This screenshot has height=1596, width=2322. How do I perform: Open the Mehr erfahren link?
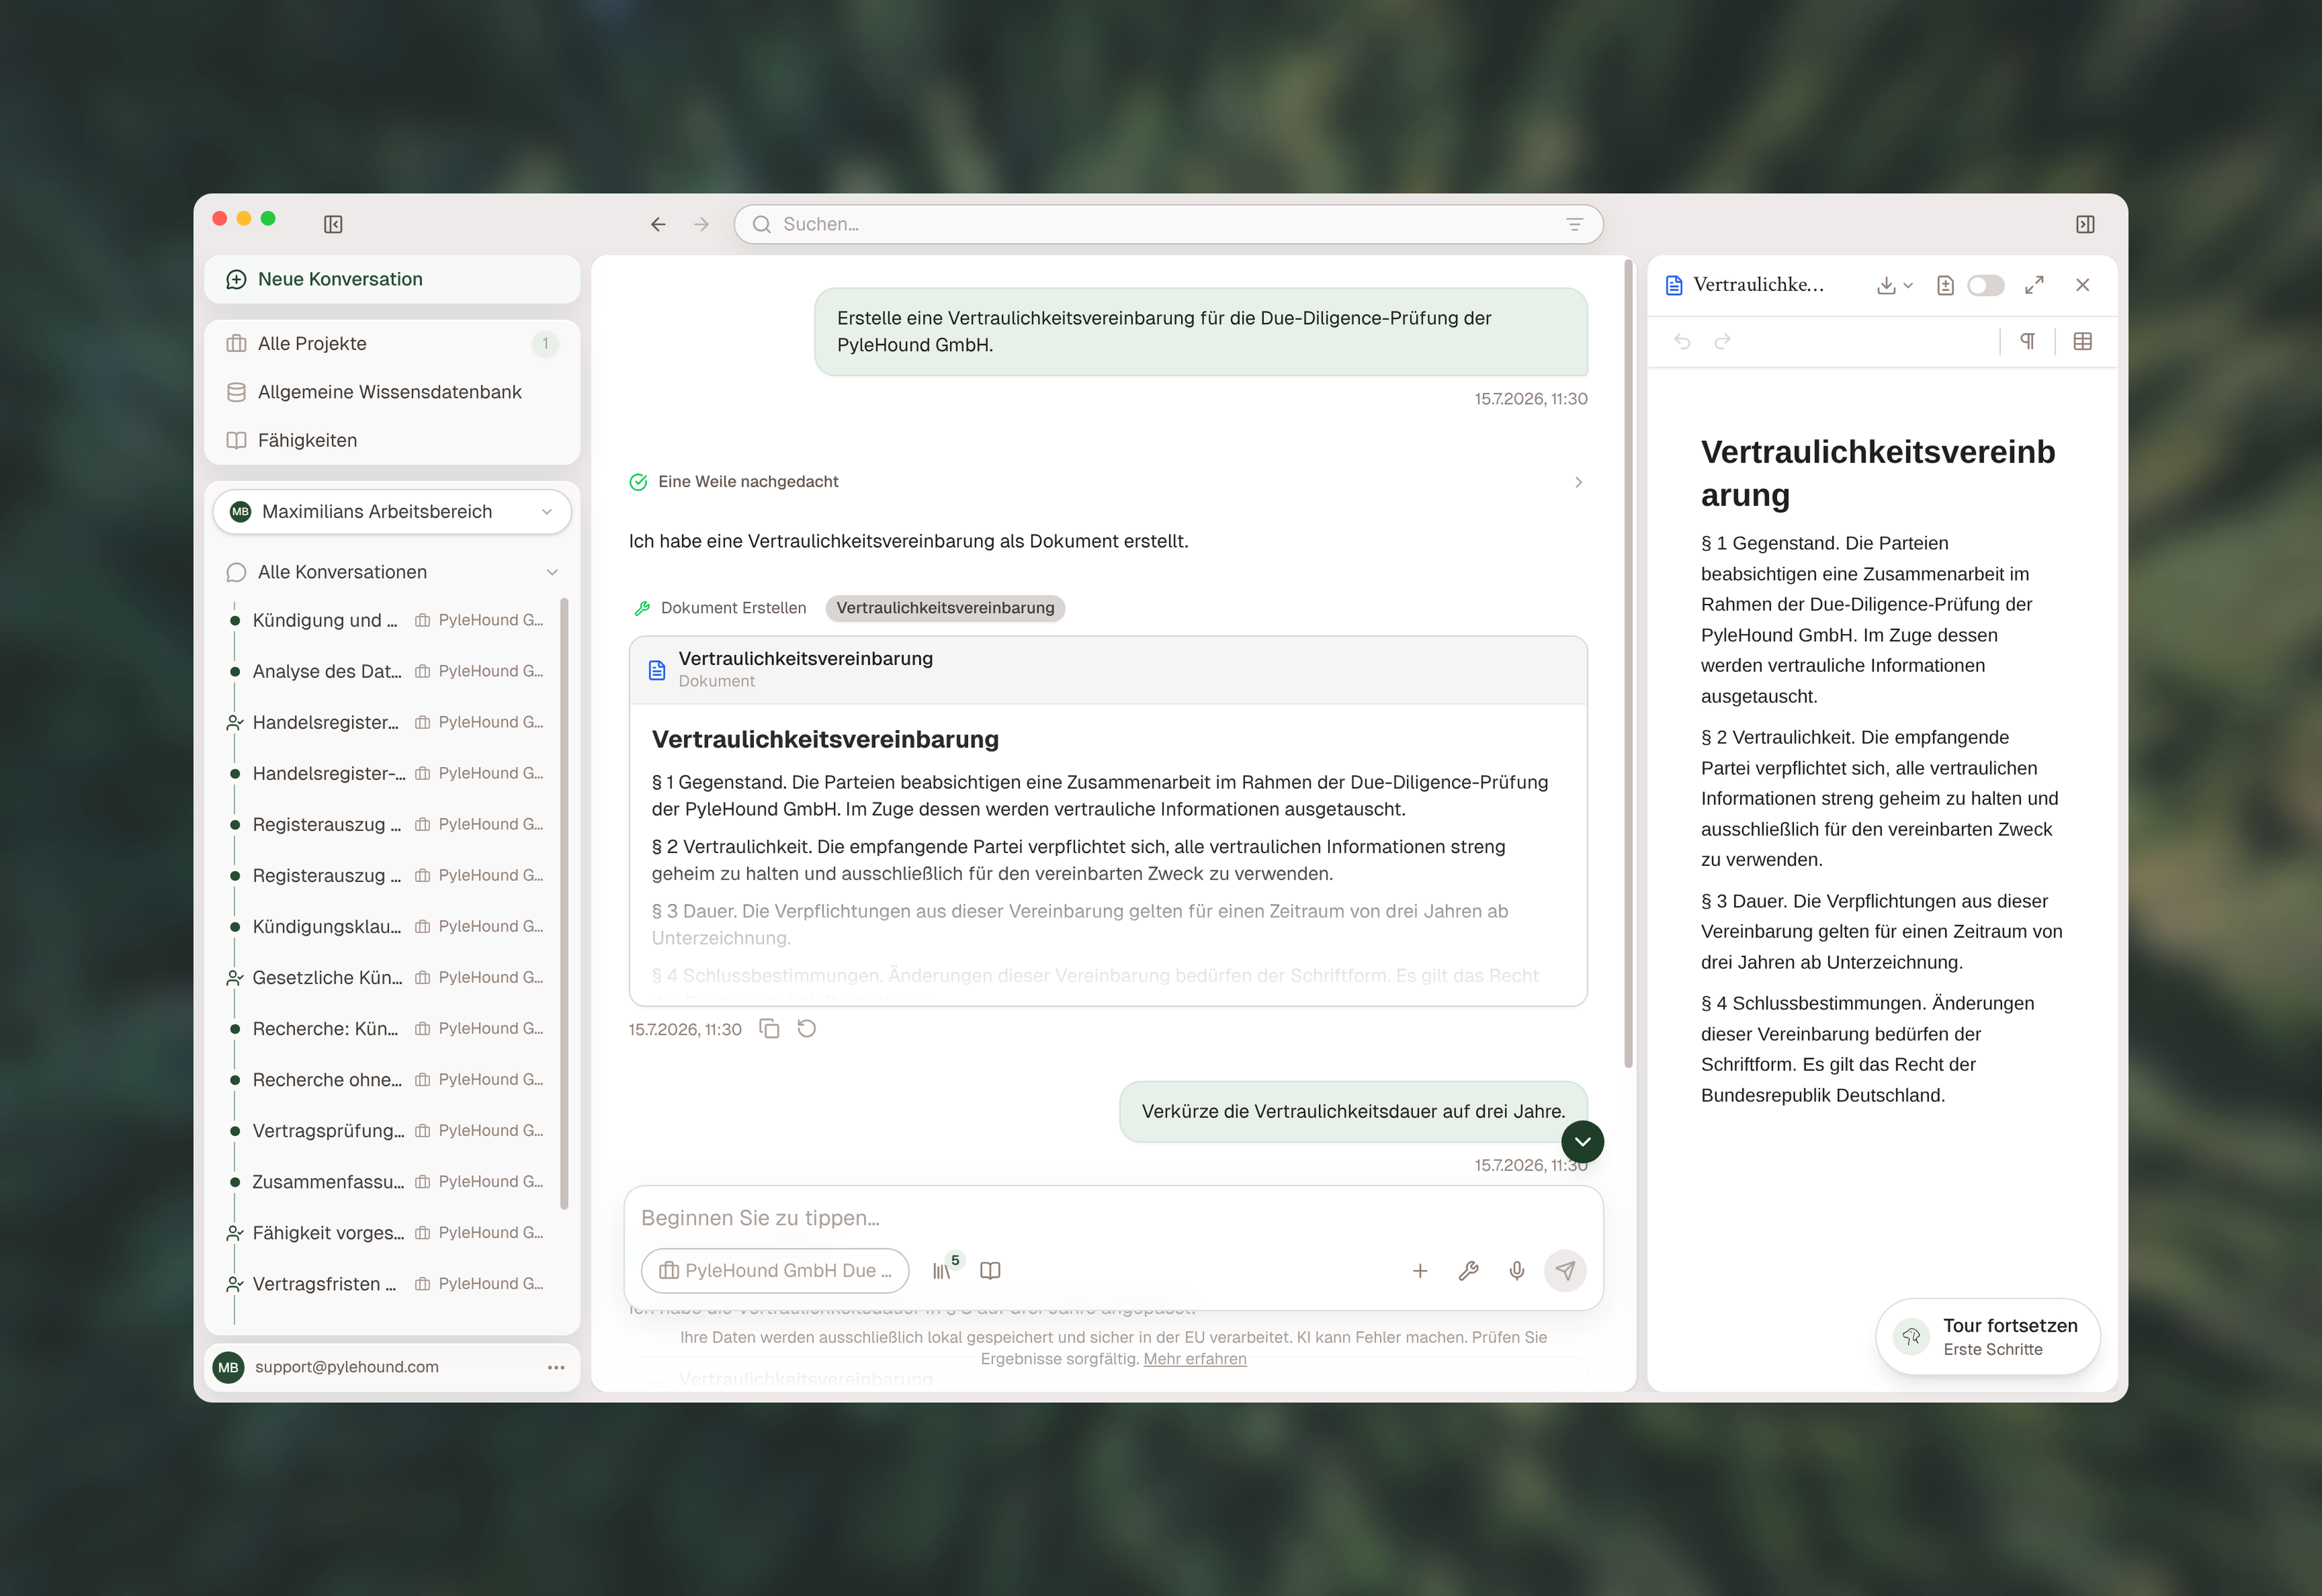coord(1195,1359)
